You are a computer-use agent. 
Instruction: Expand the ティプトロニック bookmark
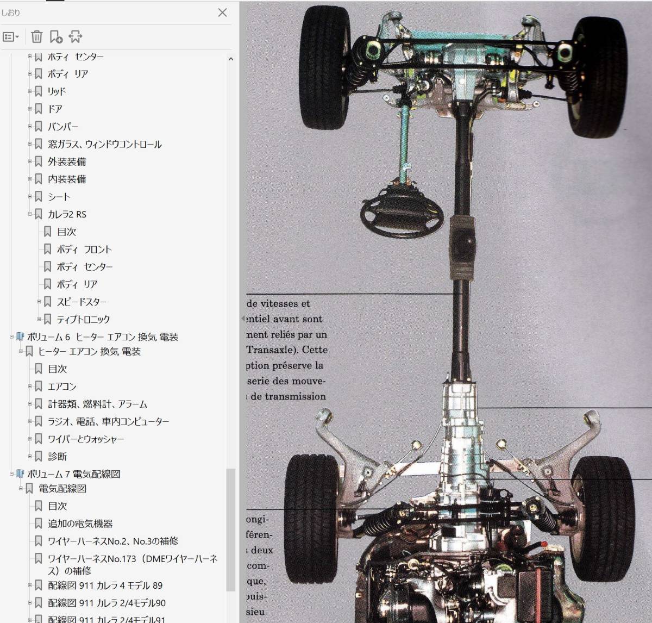pyautogui.click(x=39, y=319)
